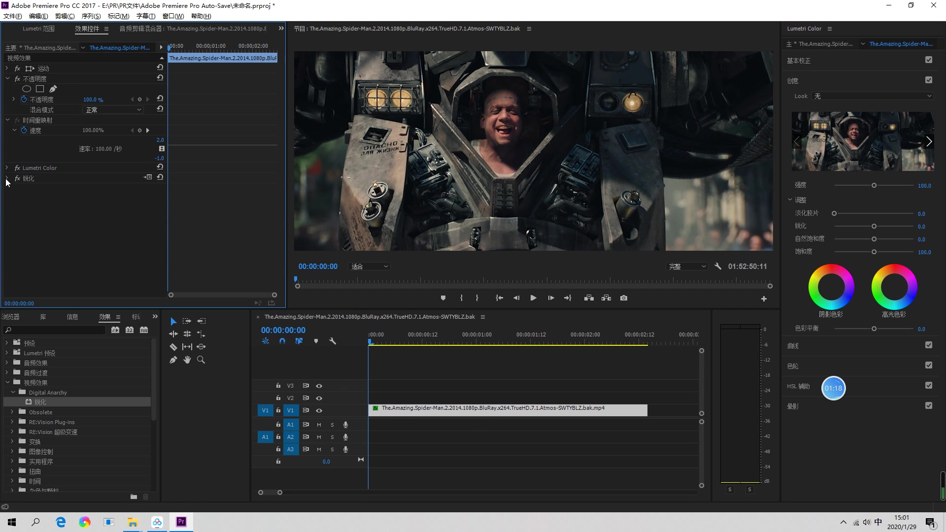Viewport: 946px width, 532px height.
Task: Click the highlight tint color wheel
Action: point(894,287)
